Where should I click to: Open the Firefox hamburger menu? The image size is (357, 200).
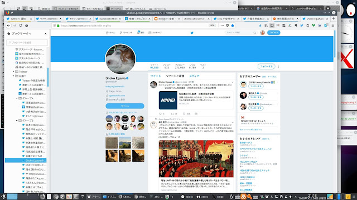point(333,26)
